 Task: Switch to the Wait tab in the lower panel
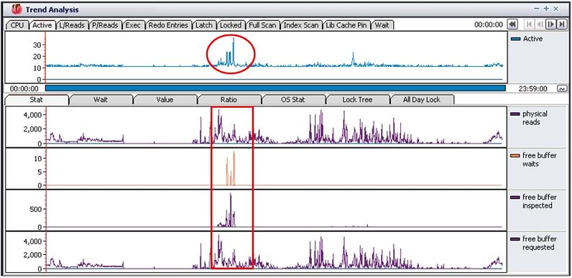point(101,100)
